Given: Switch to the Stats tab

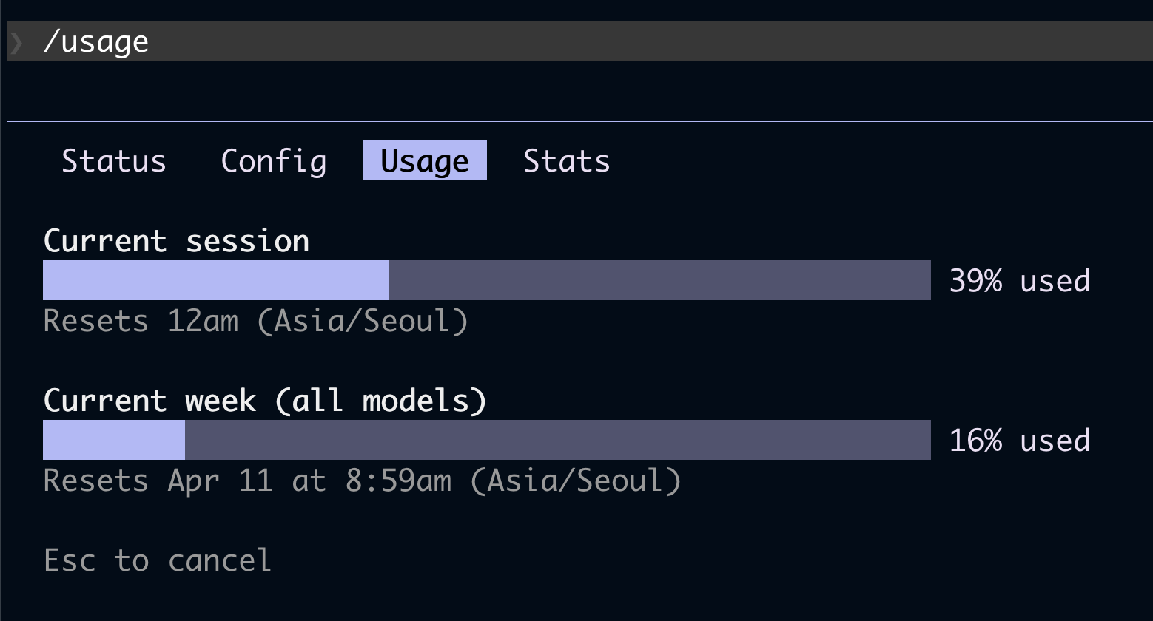Looking at the screenshot, I should [567, 161].
